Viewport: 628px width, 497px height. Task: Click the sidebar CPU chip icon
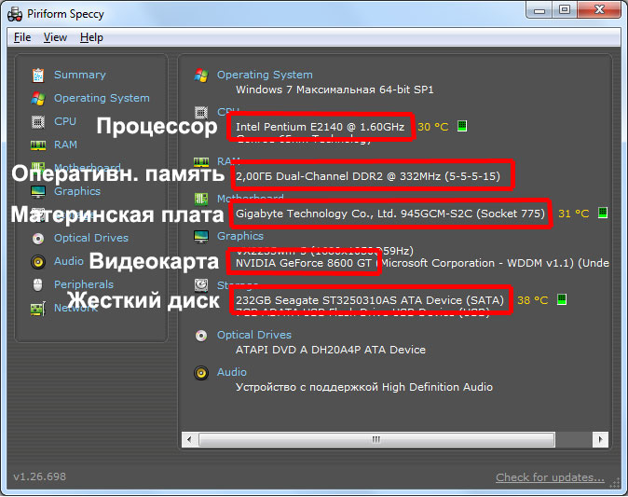pyautogui.click(x=38, y=121)
